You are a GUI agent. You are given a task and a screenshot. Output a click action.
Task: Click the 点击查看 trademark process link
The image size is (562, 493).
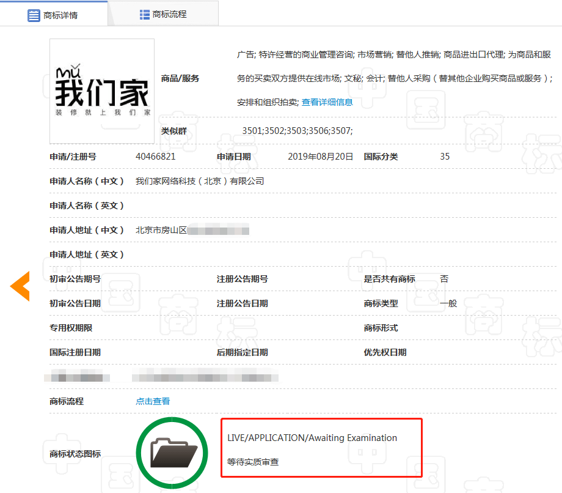click(x=153, y=401)
